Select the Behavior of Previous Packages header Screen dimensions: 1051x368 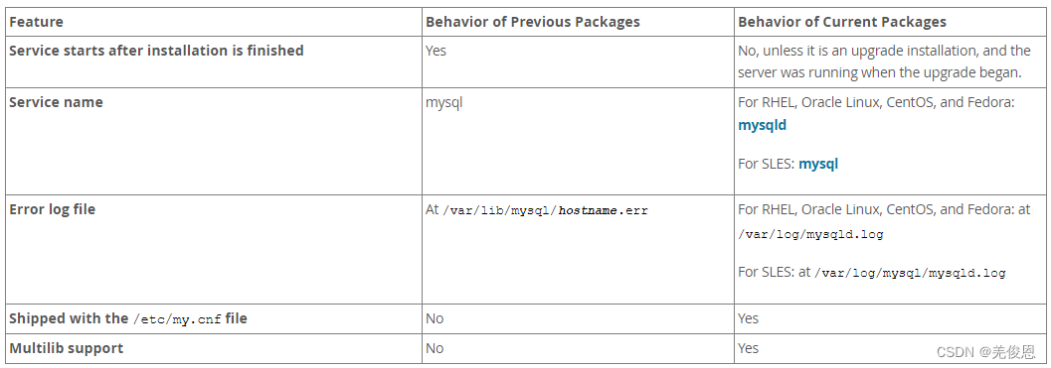[x=533, y=22]
